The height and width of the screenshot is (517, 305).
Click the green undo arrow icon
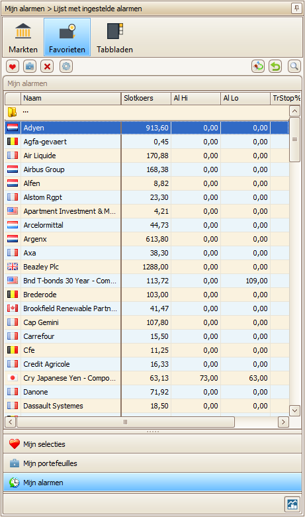pos(275,67)
